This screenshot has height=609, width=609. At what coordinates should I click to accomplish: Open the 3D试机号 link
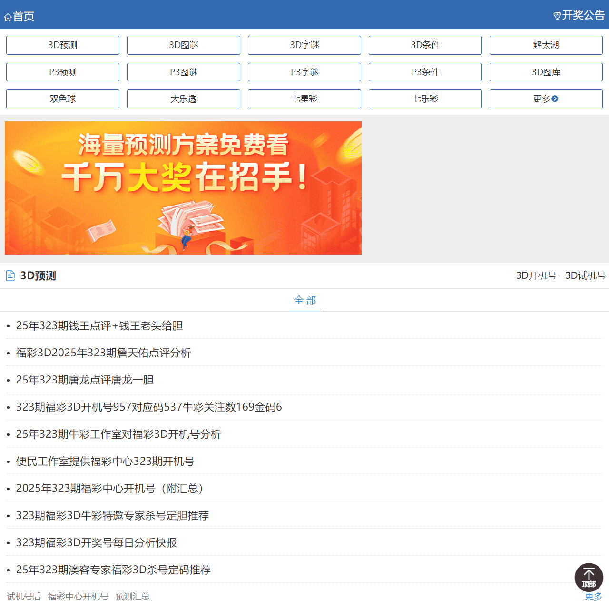click(x=585, y=275)
